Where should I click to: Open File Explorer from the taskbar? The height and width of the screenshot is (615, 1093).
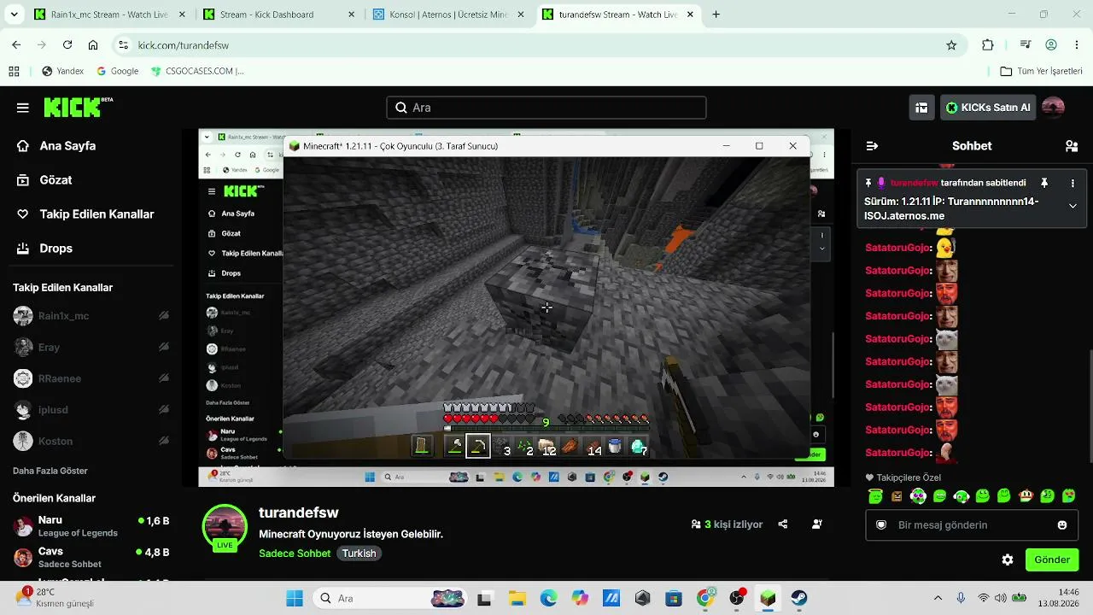[x=517, y=598]
